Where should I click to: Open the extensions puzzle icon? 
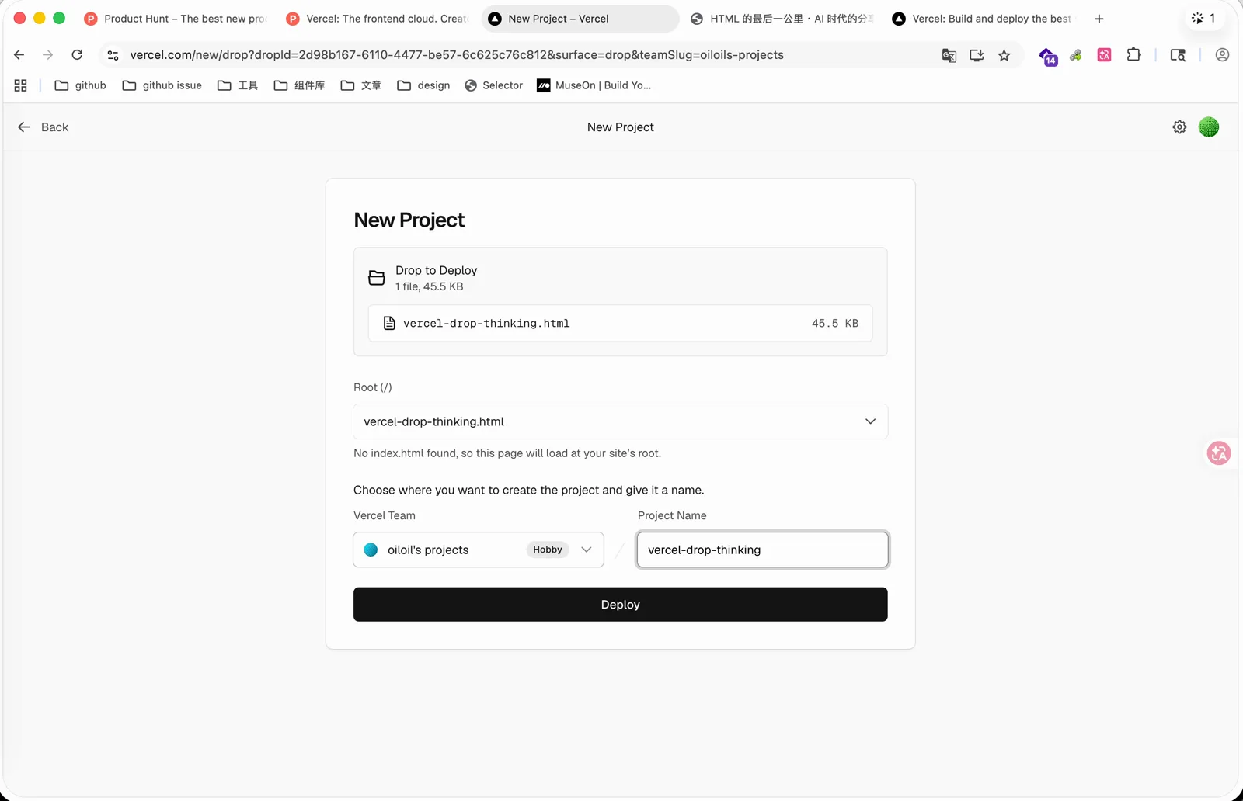coord(1134,55)
